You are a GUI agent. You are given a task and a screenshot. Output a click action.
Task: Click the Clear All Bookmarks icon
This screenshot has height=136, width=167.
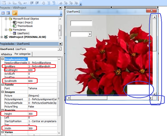tap(76, 3)
